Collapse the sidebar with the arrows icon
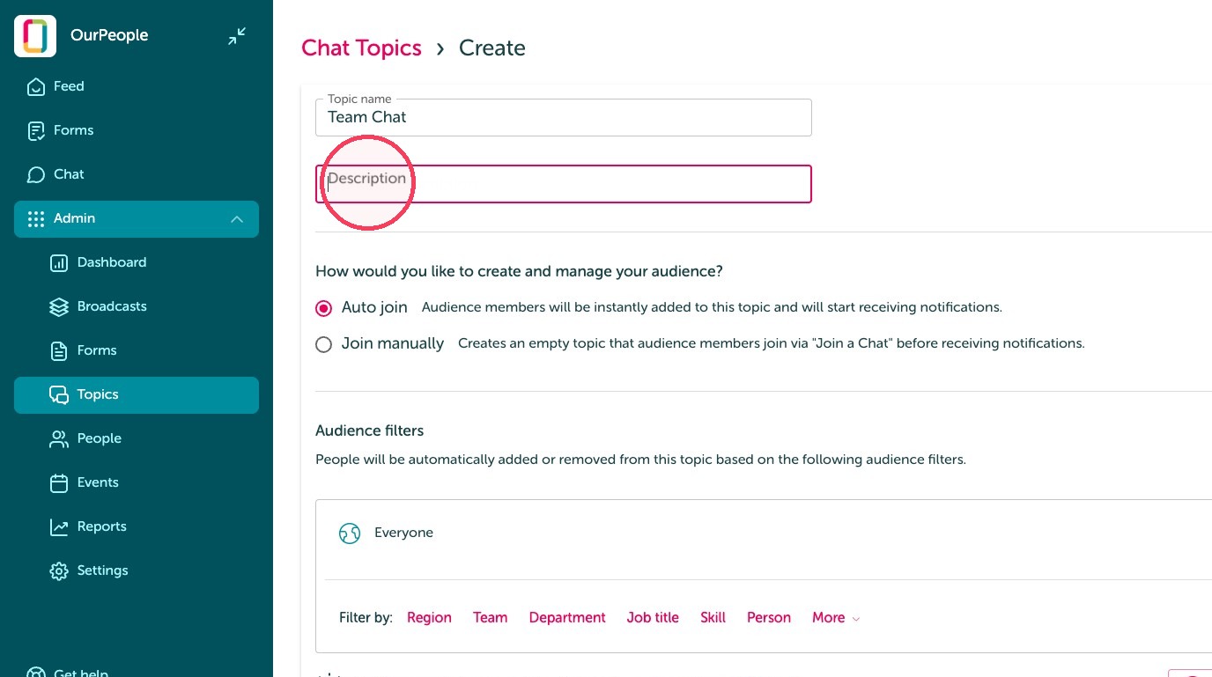Screen dimensions: 1212x677 237,36
